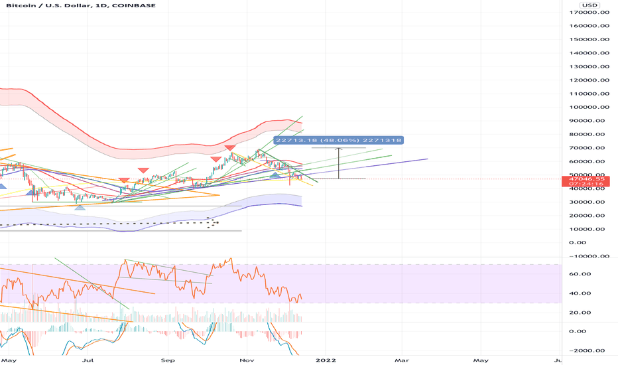This screenshot has height=365, width=618.
Task: Click the 110000.00 price axis label
Action: (x=589, y=94)
